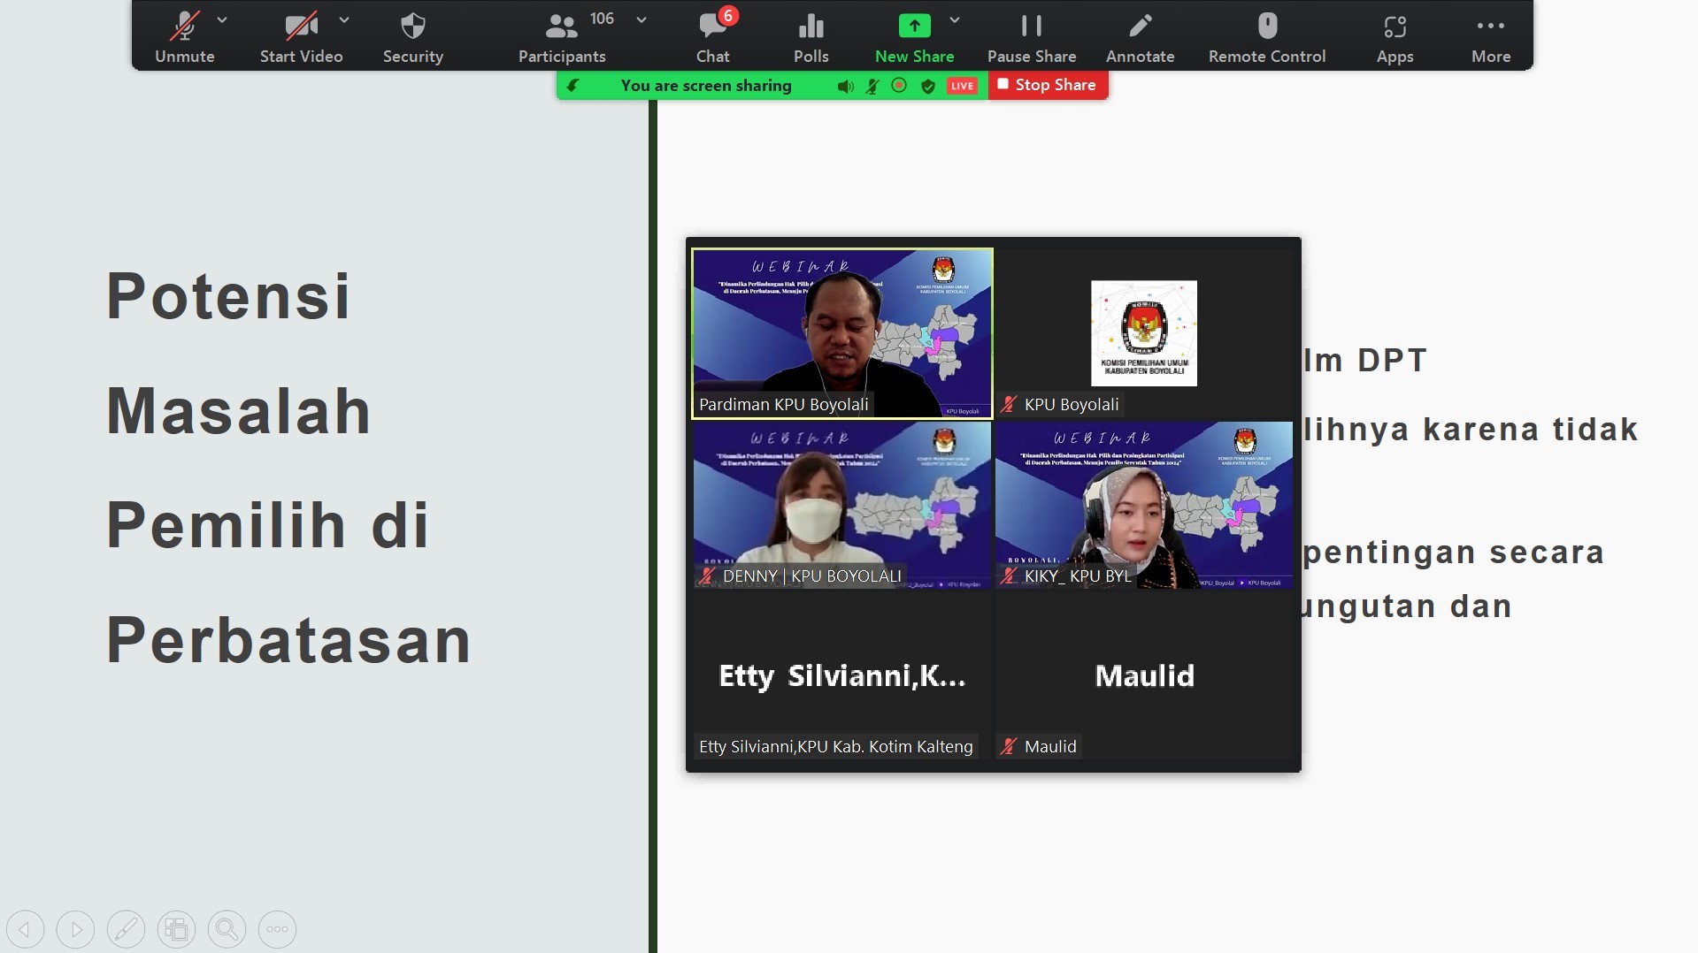Expand audio options arrow beside Unmute
The width and height of the screenshot is (1698, 953).
point(222,19)
